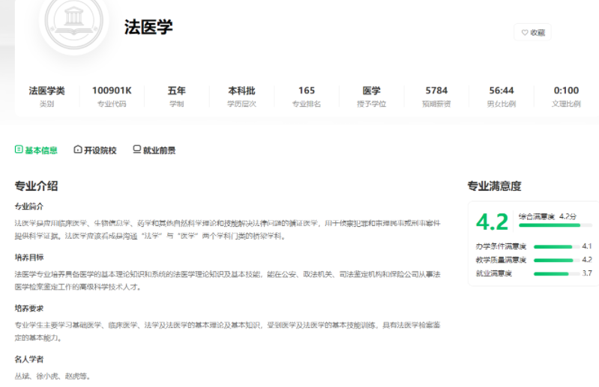Switch to the 基本信息 tab
599x387 pixels.
click(36, 150)
